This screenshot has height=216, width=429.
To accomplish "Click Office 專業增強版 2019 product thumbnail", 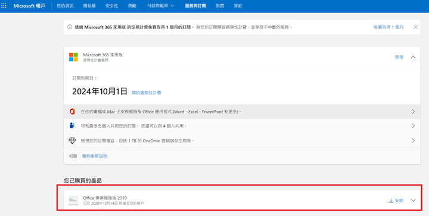I will (x=73, y=201).
